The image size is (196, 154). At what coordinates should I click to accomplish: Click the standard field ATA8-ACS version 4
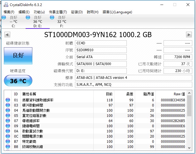pos(134,78)
